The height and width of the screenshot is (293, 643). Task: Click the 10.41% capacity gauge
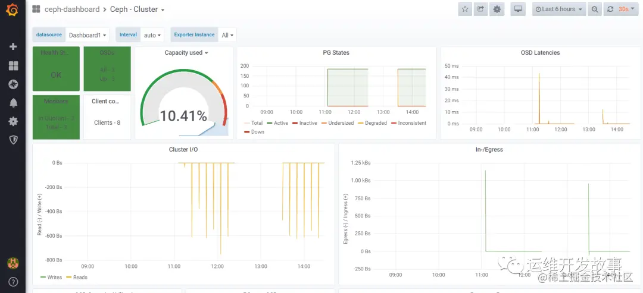point(183,116)
